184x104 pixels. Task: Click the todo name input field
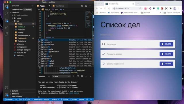[x=138, y=35]
